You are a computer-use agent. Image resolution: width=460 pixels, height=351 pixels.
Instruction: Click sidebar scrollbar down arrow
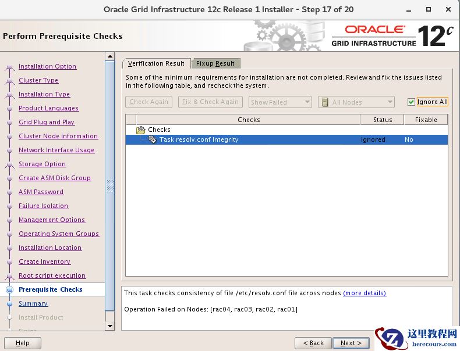pos(110,326)
